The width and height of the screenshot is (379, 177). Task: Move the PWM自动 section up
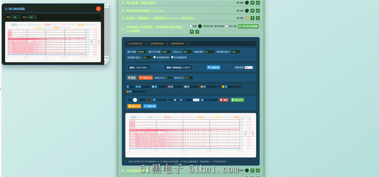pyautogui.click(x=252, y=170)
